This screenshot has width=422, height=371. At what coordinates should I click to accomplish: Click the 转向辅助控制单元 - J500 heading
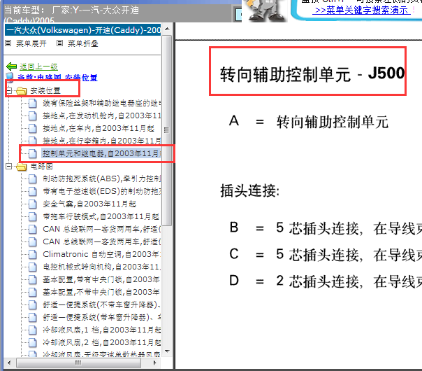point(312,74)
